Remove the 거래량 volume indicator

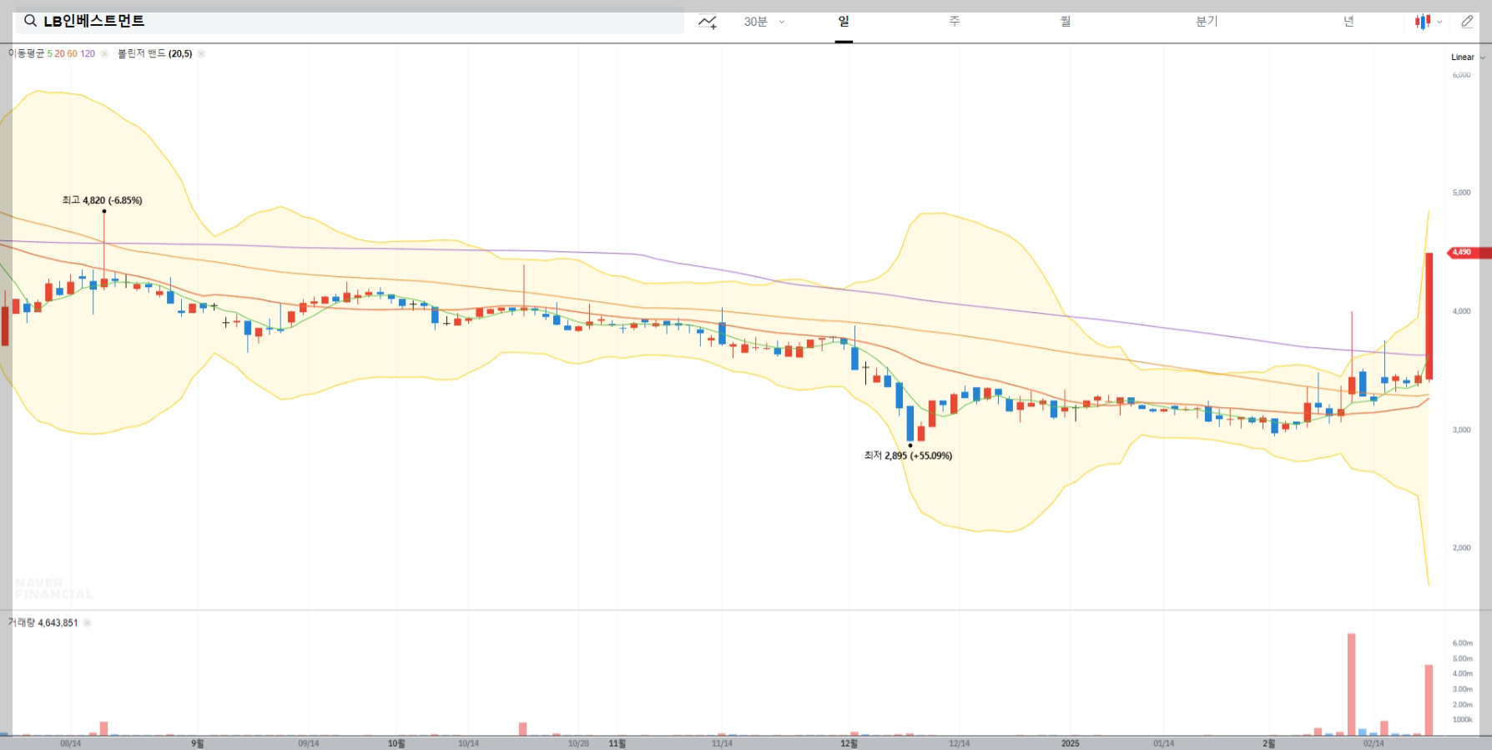(88, 622)
